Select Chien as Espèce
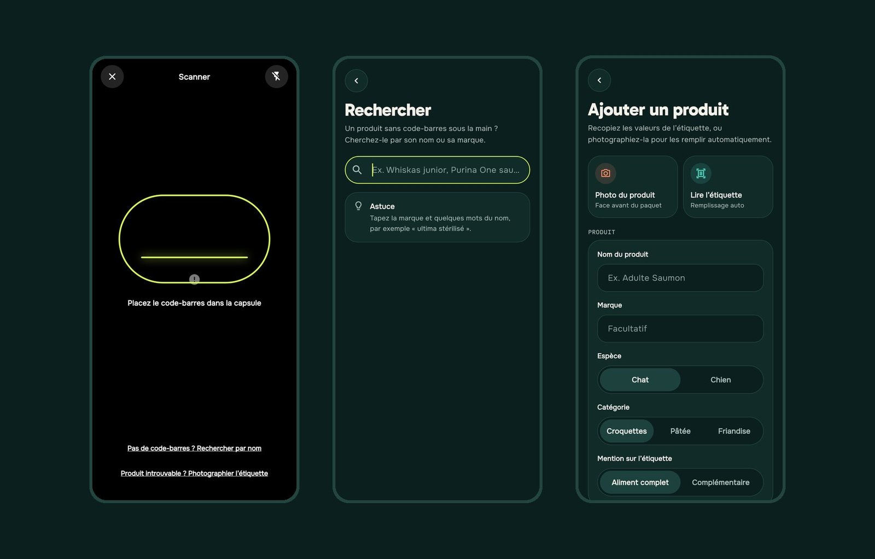Viewport: 875px width, 559px height. point(721,380)
